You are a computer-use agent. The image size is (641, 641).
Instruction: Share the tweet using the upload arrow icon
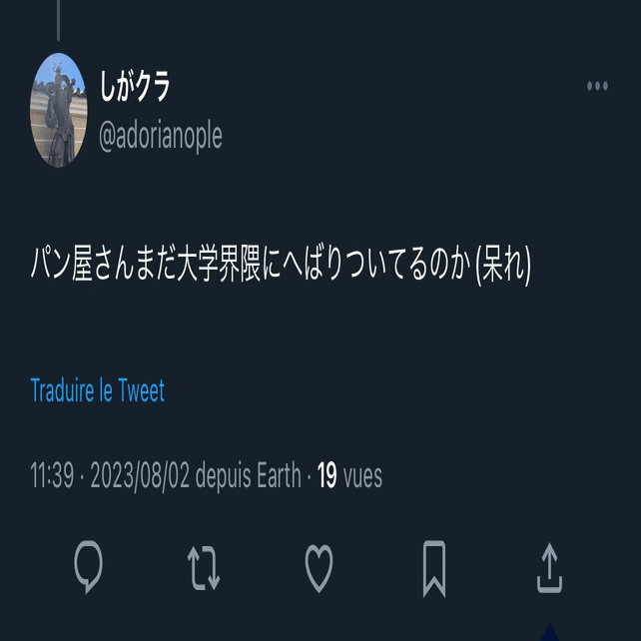point(549,568)
